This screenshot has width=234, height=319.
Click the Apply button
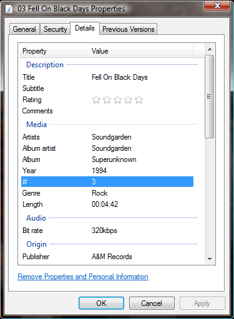pyautogui.click(x=202, y=303)
